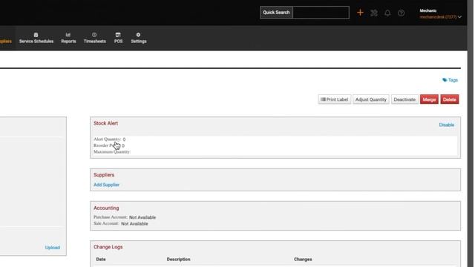Click the Stock Alert heading
Viewport: 475px width, 267px height.
click(105, 123)
